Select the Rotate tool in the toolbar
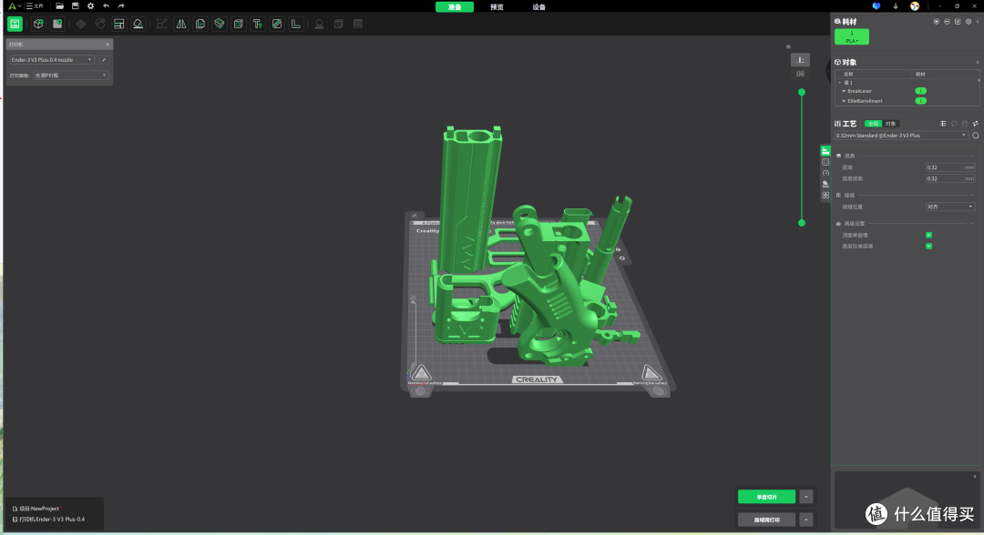The image size is (984, 535). point(100,24)
